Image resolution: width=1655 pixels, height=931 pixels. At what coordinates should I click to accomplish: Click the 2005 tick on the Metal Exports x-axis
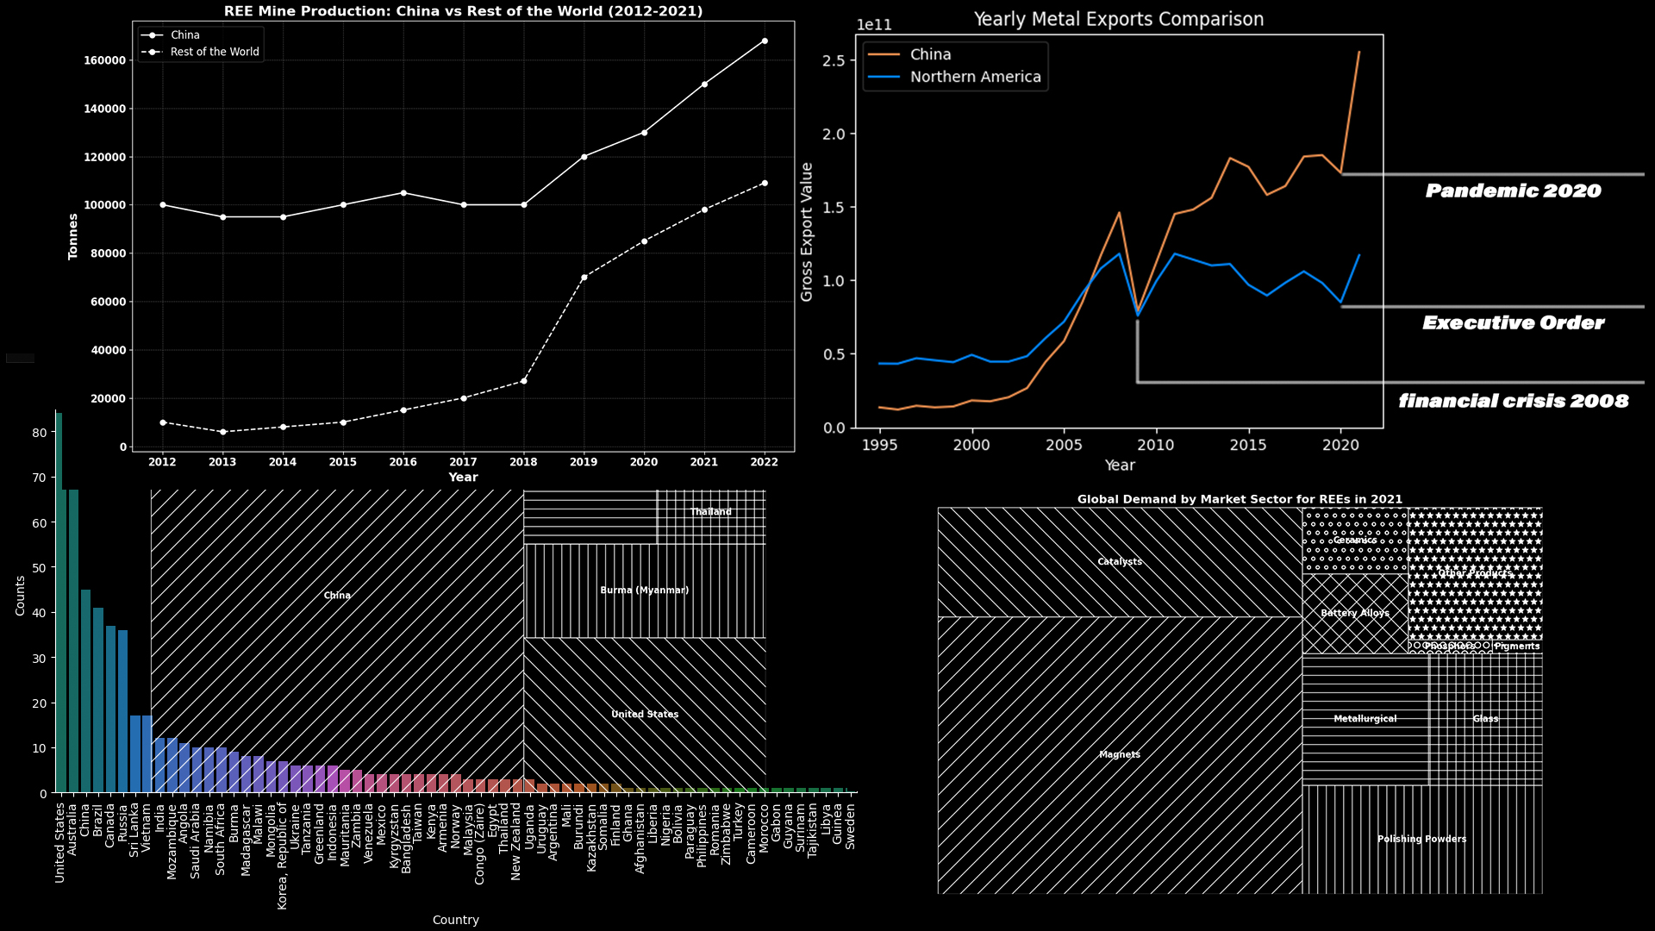pos(1064,445)
